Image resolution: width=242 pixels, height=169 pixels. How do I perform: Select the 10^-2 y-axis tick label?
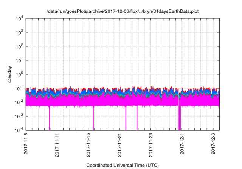coord(19,102)
